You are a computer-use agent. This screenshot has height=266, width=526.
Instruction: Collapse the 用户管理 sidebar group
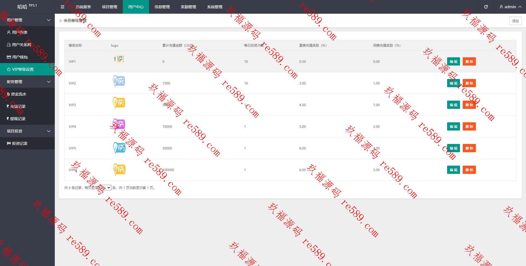tap(27, 20)
